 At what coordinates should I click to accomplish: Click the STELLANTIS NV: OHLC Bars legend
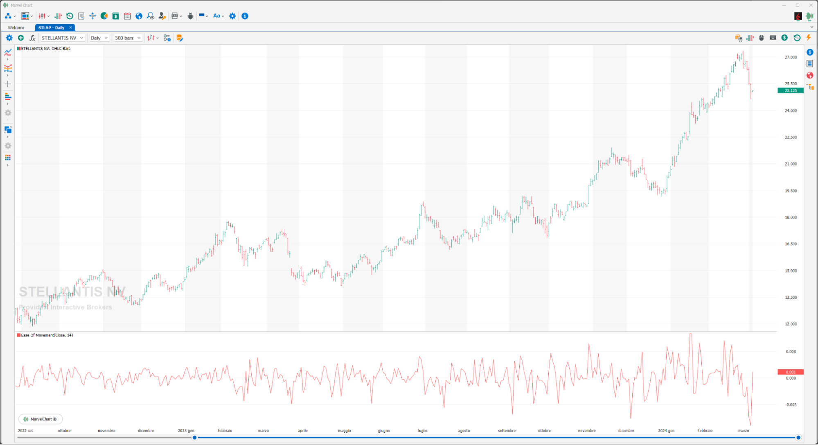(x=44, y=49)
